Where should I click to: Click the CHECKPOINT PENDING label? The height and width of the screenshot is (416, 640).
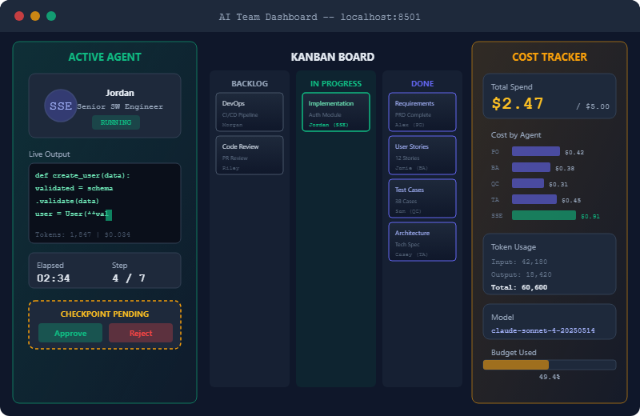[105, 314]
